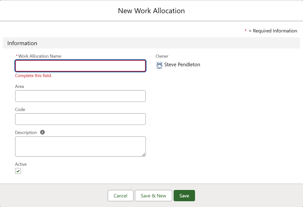
Task: Click the Save & New button
Action: tap(153, 195)
